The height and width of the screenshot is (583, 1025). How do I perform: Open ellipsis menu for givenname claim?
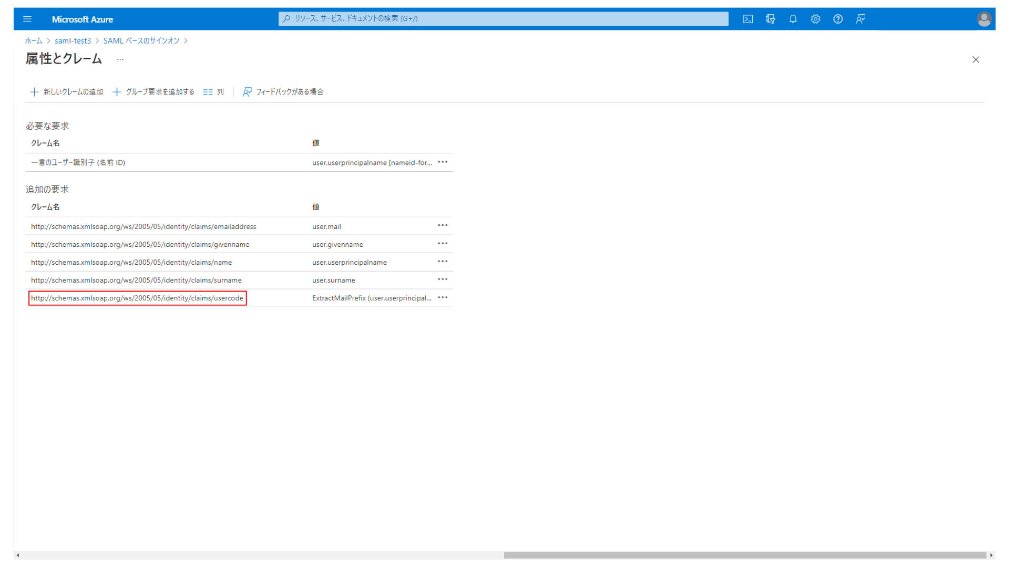(x=443, y=244)
